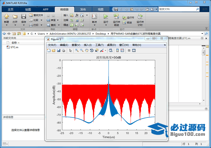Click Users in the folder path
Image resolution: width=211 pixels, height=148 pixels.
pos(41,34)
